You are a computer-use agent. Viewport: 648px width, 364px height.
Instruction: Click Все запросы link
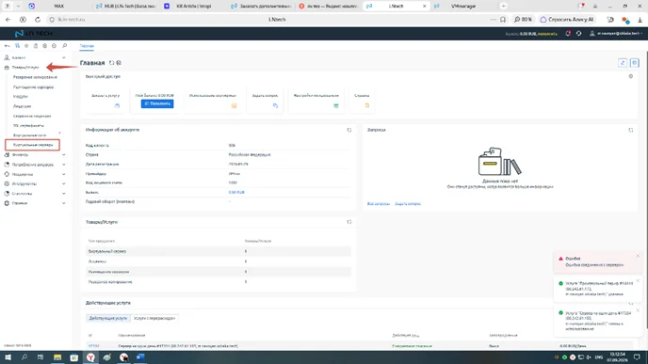click(x=379, y=204)
